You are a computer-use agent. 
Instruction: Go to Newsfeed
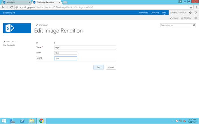144,12
